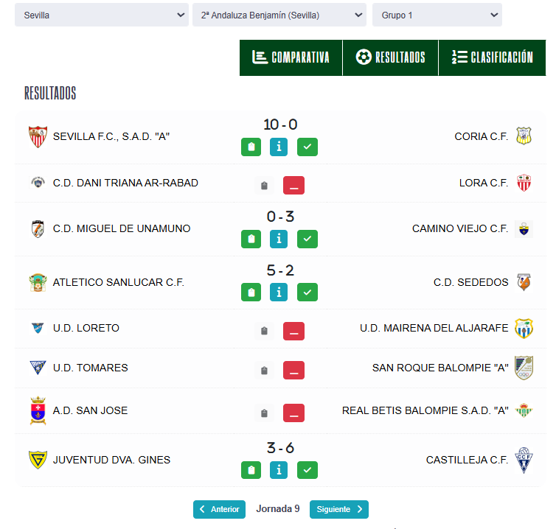Image resolution: width=556 pixels, height=529 pixels.
Task: Click red status icon for A.D. San Jose match
Action: click(x=293, y=413)
